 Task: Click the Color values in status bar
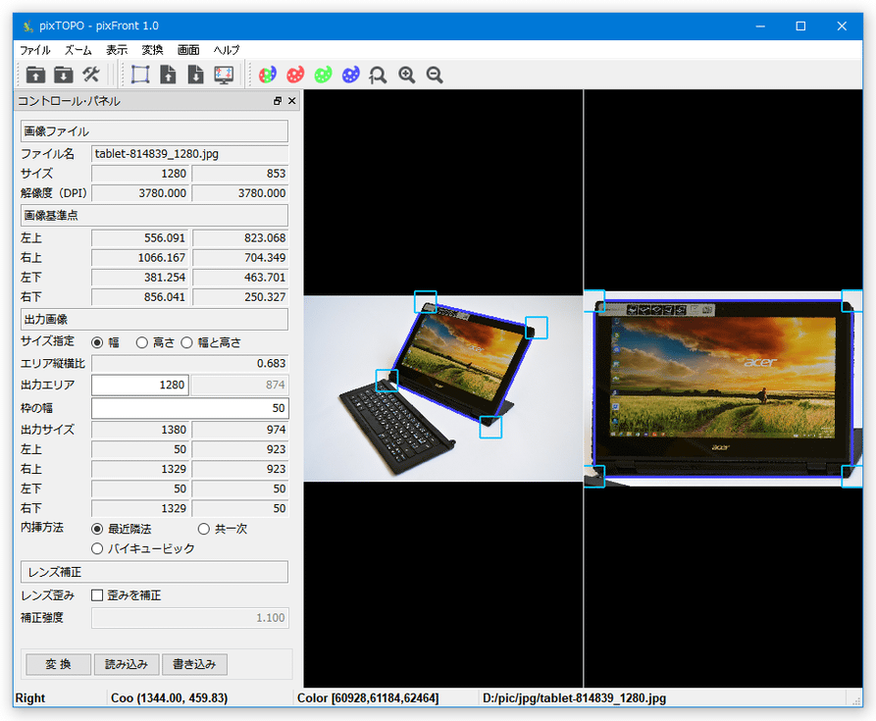point(368,698)
